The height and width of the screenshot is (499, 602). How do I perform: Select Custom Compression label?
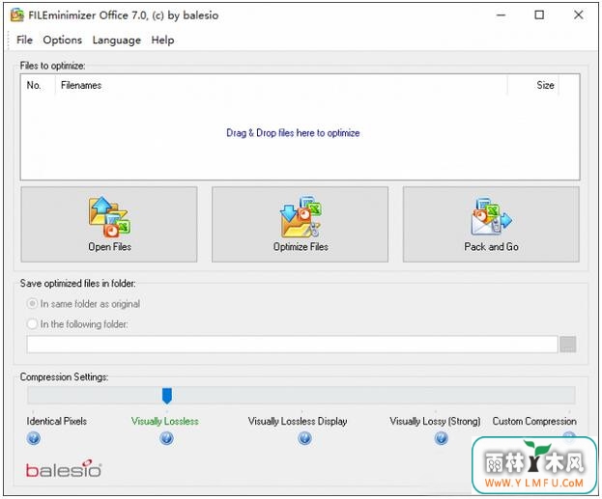[x=534, y=421]
